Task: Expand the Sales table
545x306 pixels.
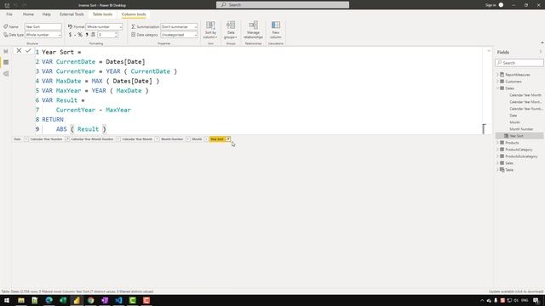Action: pyautogui.click(x=497, y=163)
